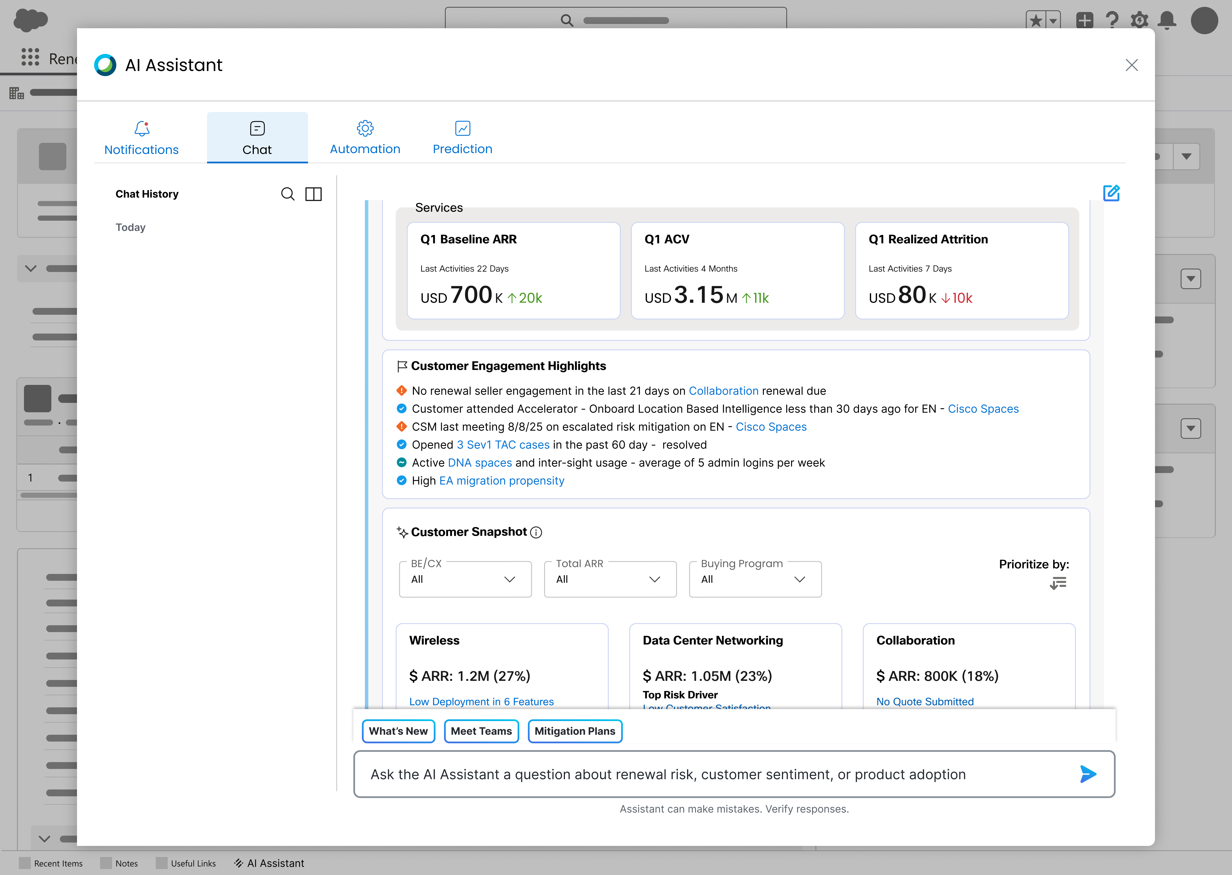Image resolution: width=1232 pixels, height=875 pixels.
Task: Open the Data Center Networking card title
Action: click(x=712, y=641)
